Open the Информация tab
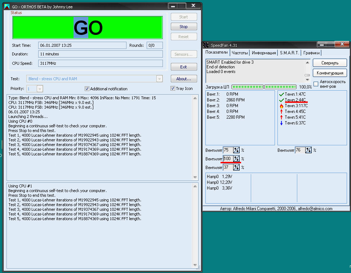Viewport: 351px width, 273px height. tap(264, 53)
